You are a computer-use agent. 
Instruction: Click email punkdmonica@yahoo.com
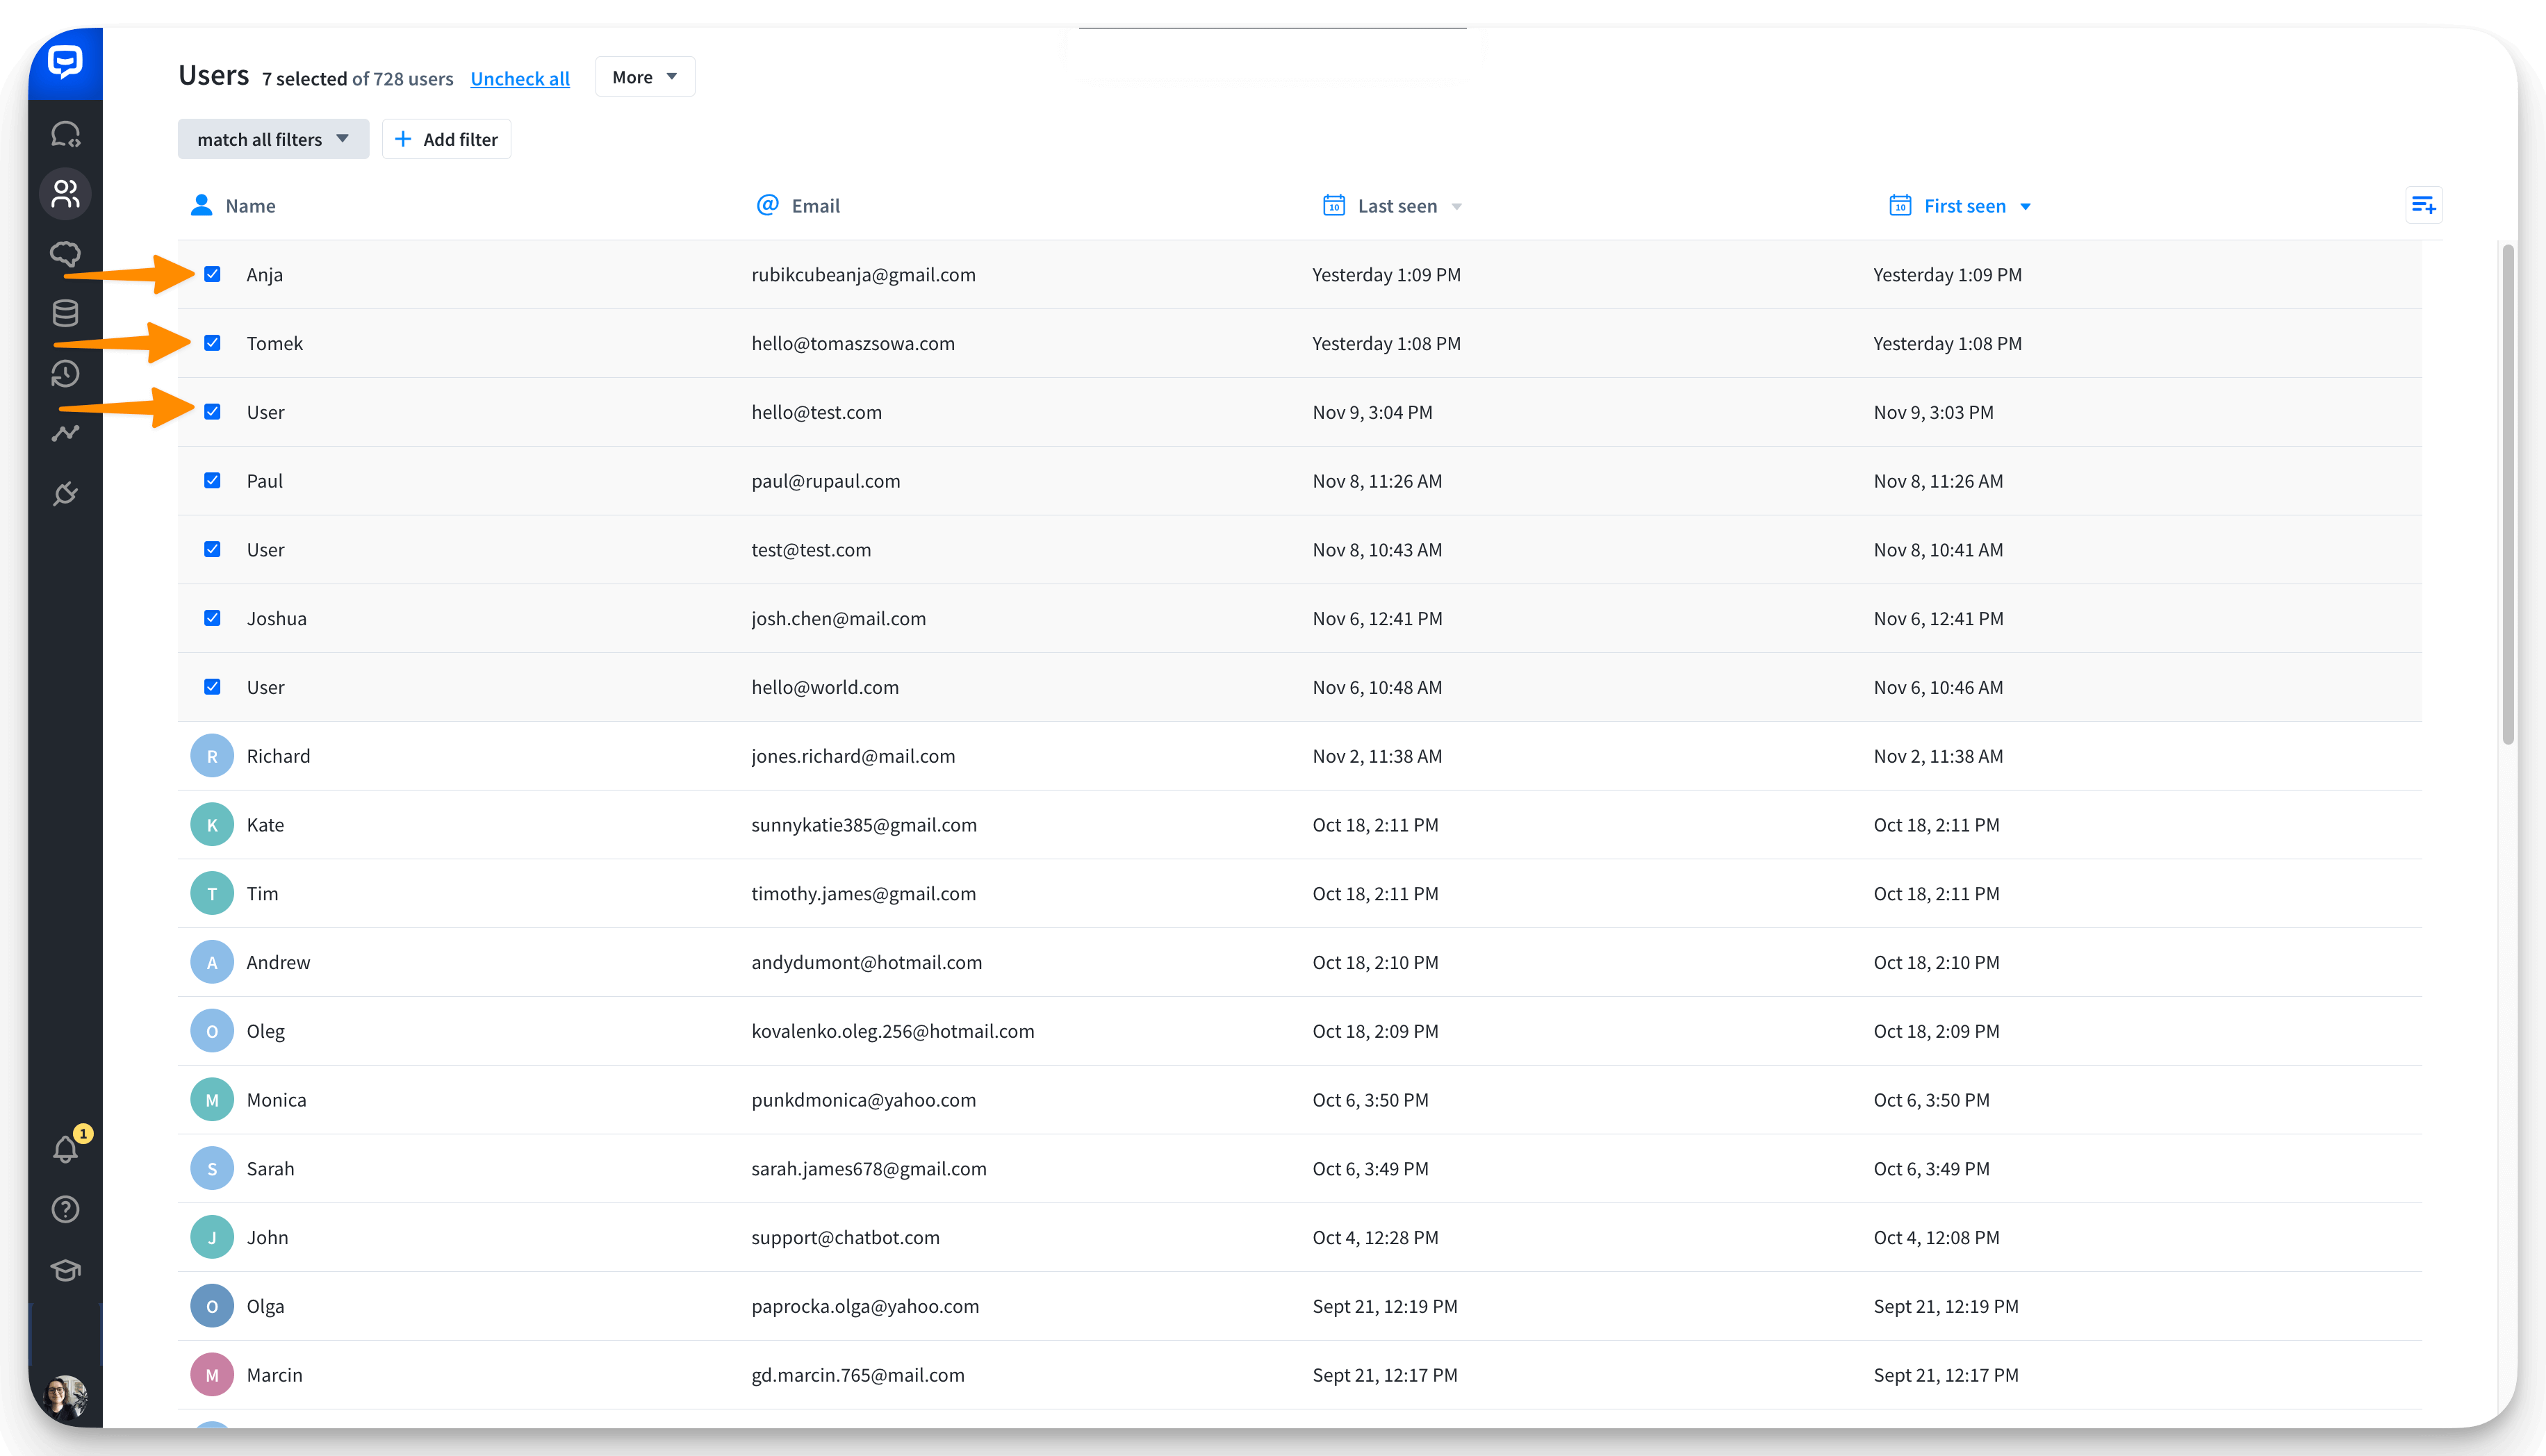pos(864,1100)
